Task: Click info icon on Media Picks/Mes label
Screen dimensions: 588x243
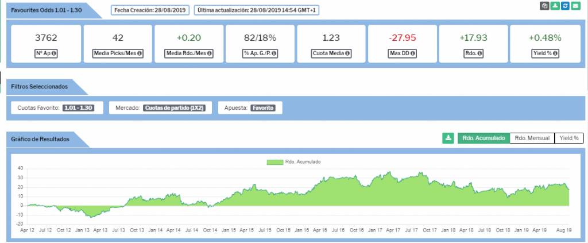Action: [140, 54]
